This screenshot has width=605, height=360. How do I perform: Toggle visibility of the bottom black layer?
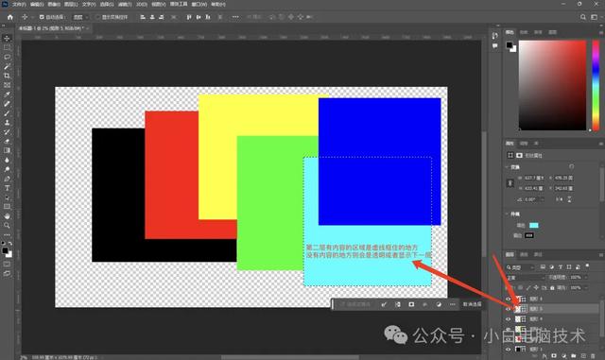point(509,350)
